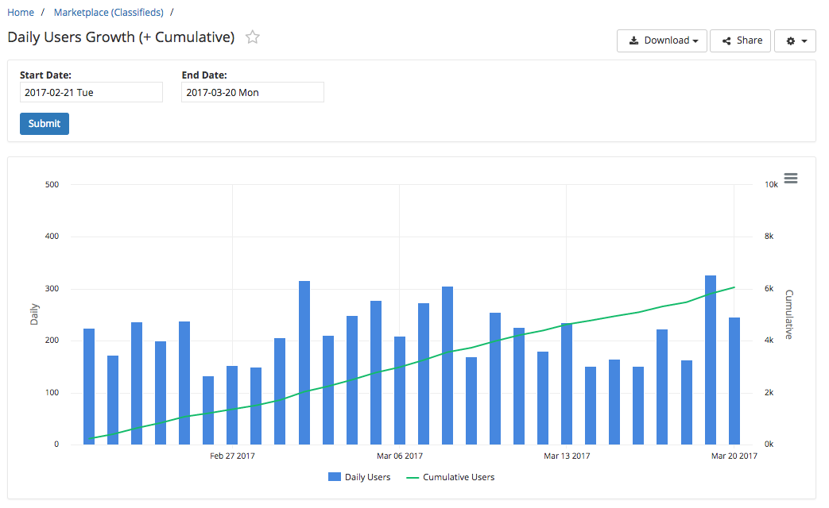Click the end point of cumulative line
This screenshot has width=829, height=508.
pos(734,287)
